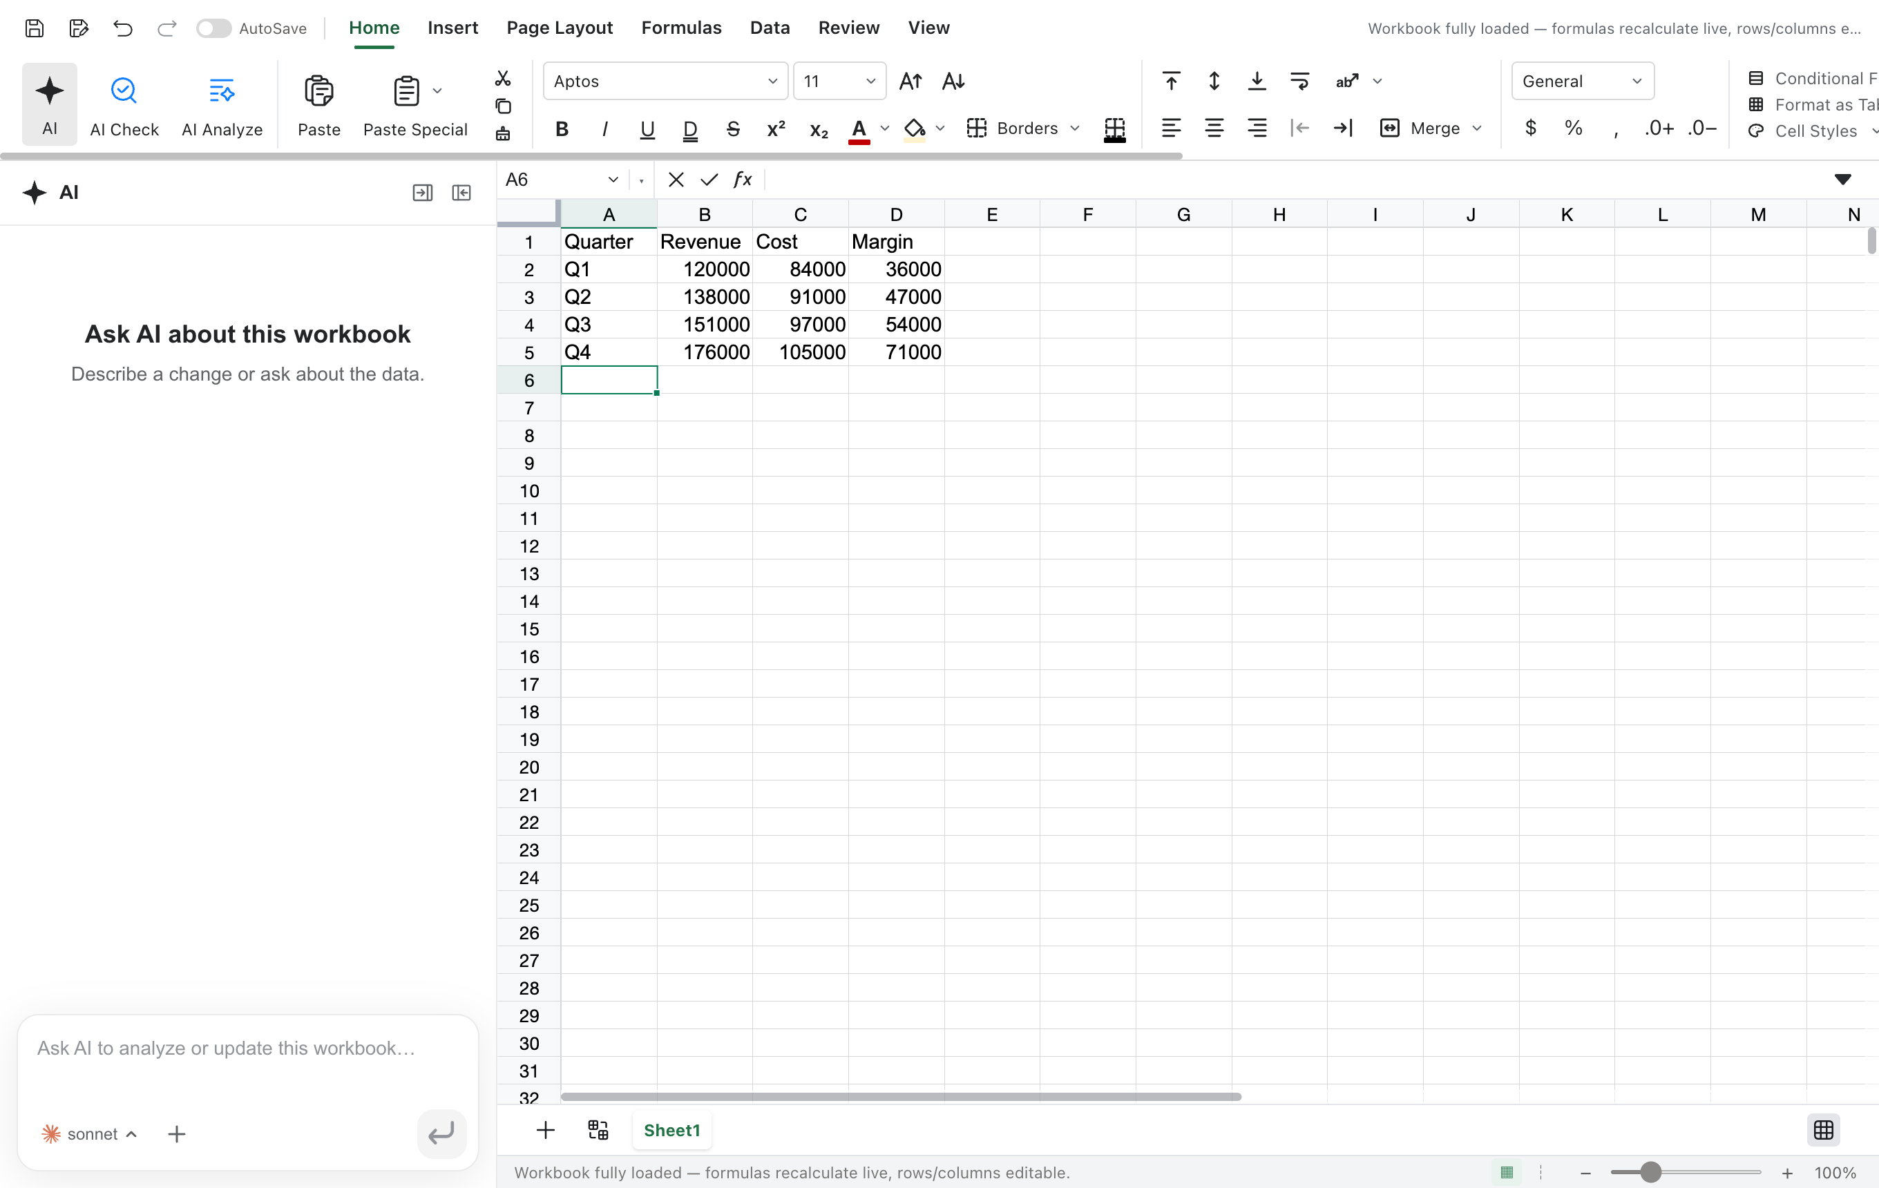
Task: Click the send arrow in AI chat
Action: (441, 1133)
